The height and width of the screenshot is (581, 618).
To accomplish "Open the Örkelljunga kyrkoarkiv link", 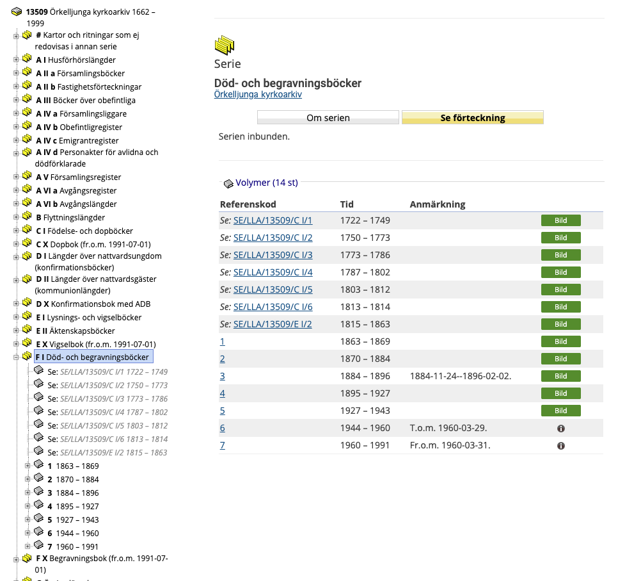I will coord(257,95).
